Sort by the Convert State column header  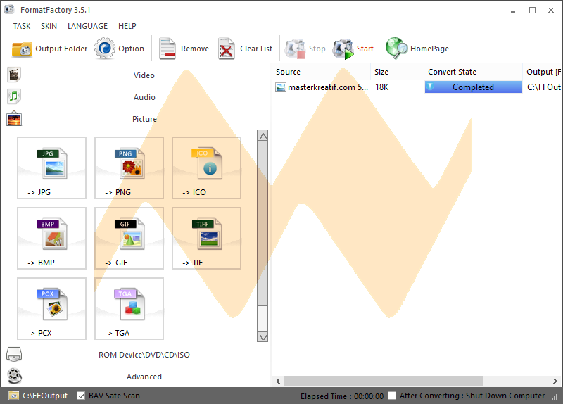coord(473,72)
